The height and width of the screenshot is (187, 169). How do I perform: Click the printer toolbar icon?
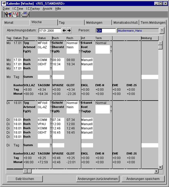(x=25, y=15)
